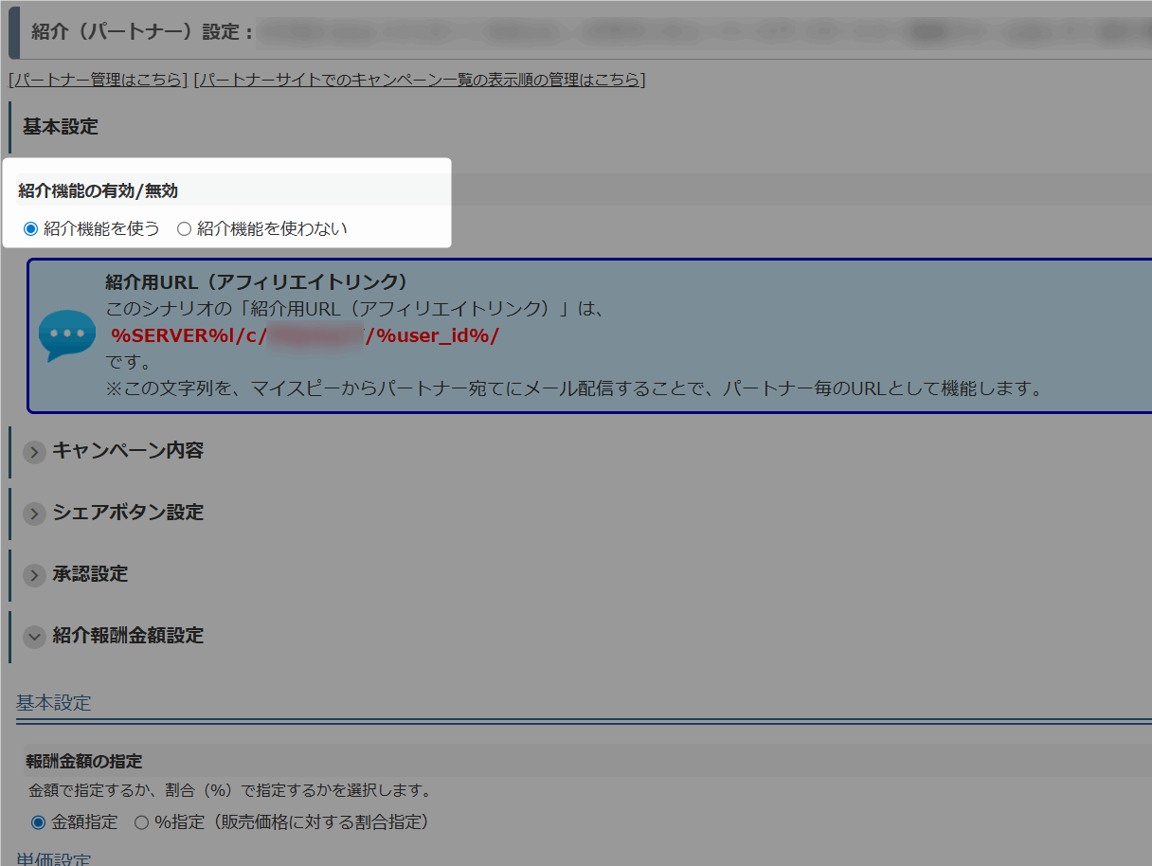The height and width of the screenshot is (866, 1152).
Task: Expand the キャンペーン内容 section heading
Action: click(x=128, y=451)
